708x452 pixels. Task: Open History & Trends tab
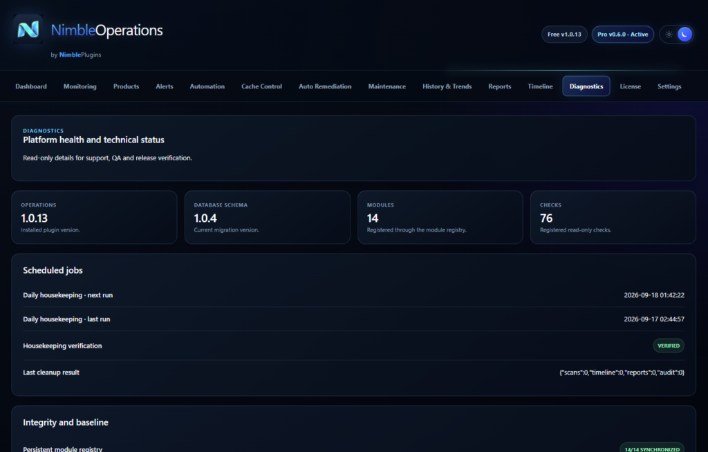coord(447,86)
